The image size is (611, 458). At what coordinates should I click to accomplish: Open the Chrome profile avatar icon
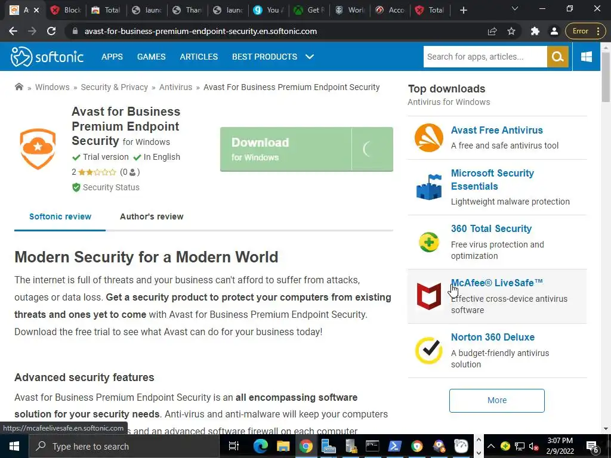tap(554, 31)
